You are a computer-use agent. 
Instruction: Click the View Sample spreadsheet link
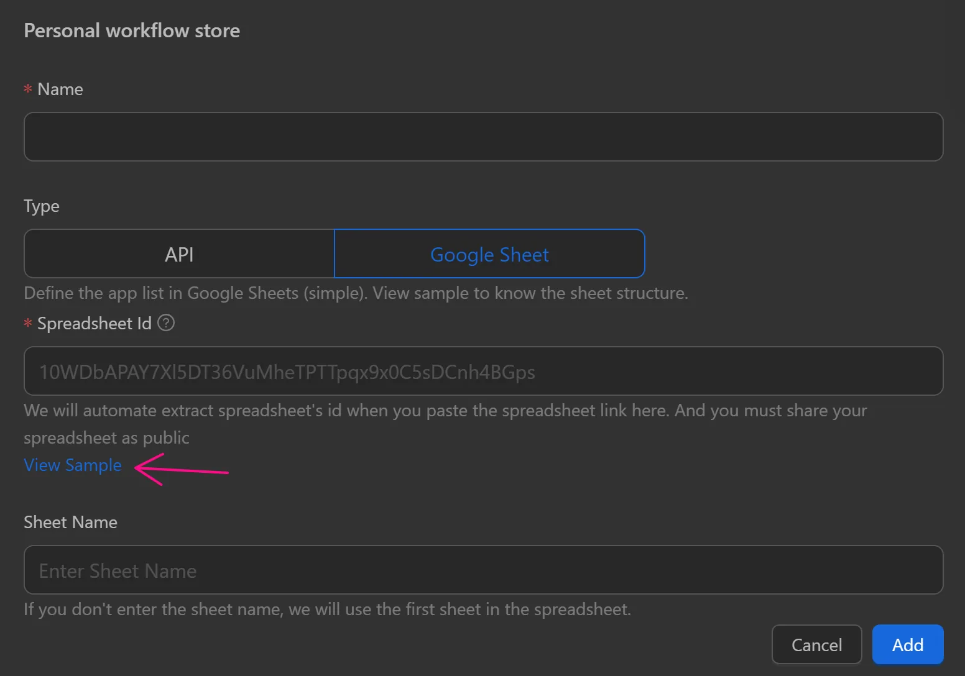tap(72, 465)
